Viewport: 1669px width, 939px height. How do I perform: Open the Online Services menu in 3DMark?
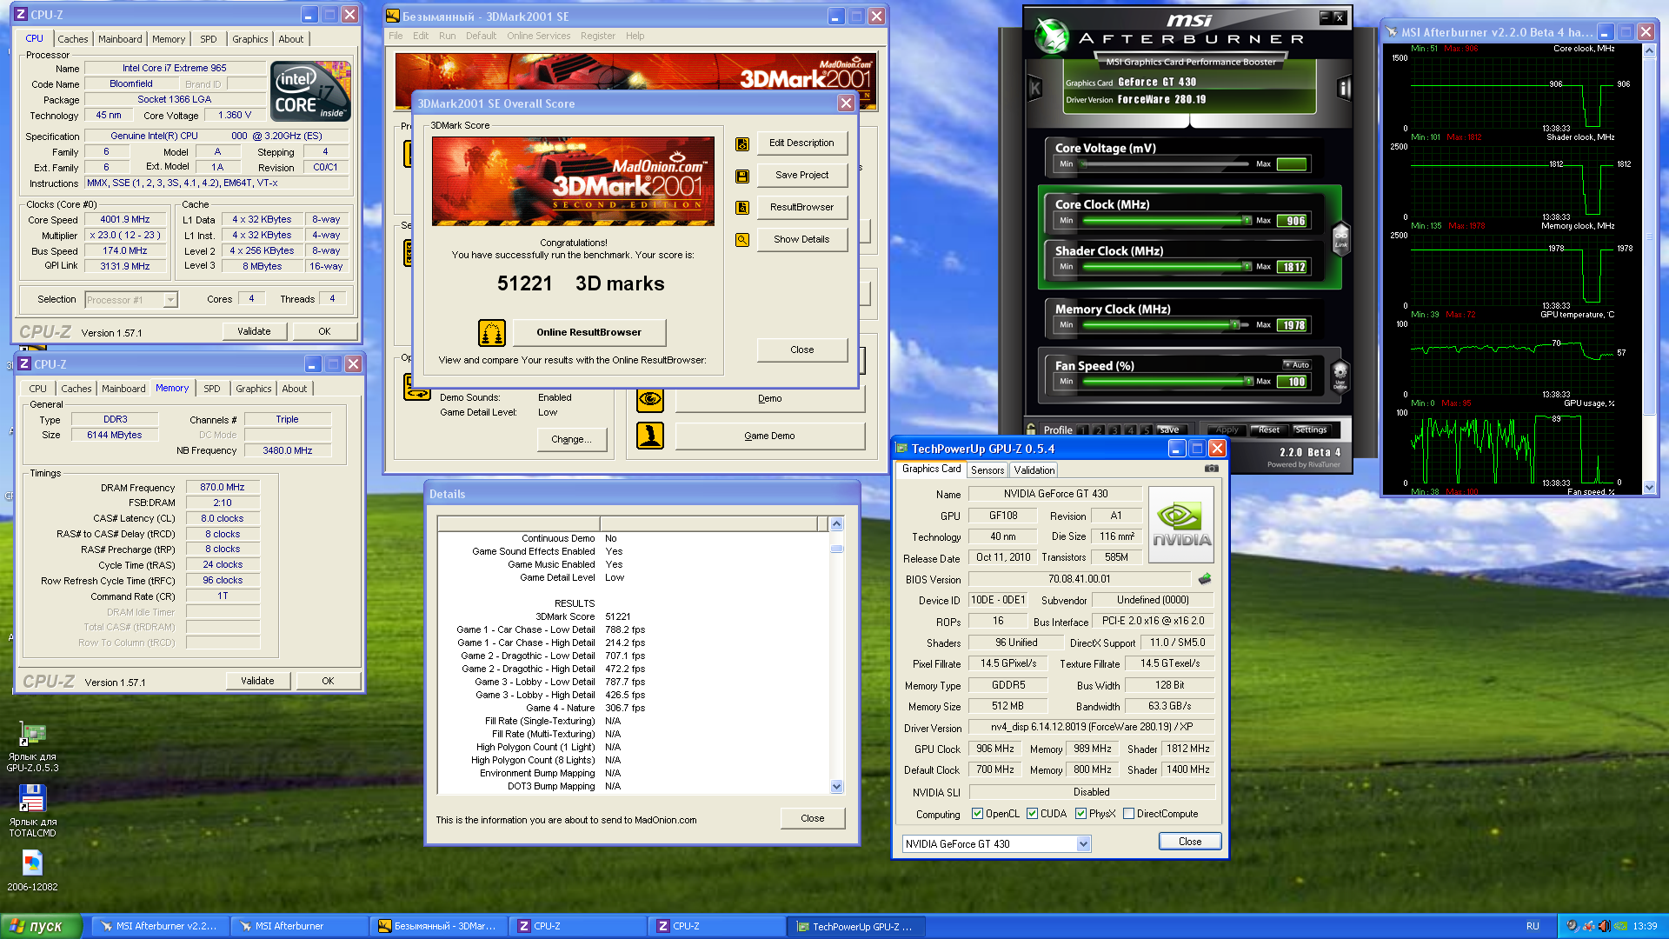click(x=539, y=36)
